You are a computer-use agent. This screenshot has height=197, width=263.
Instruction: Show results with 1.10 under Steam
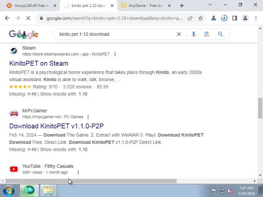[x=83, y=94]
